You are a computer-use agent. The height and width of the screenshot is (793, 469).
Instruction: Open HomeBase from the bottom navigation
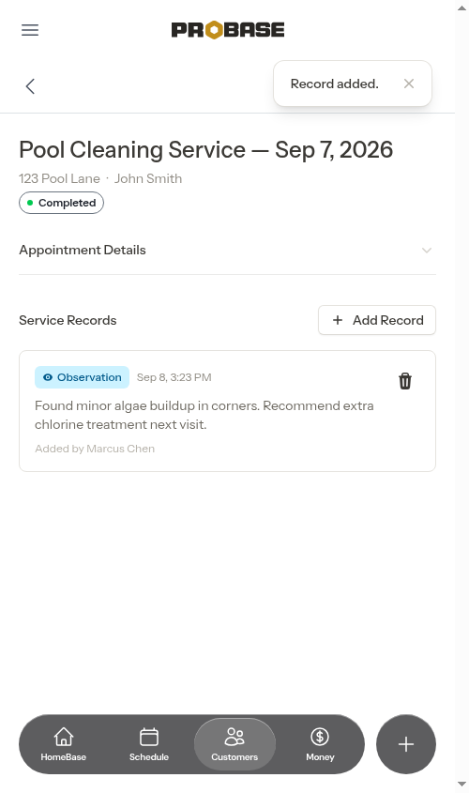[x=64, y=744]
